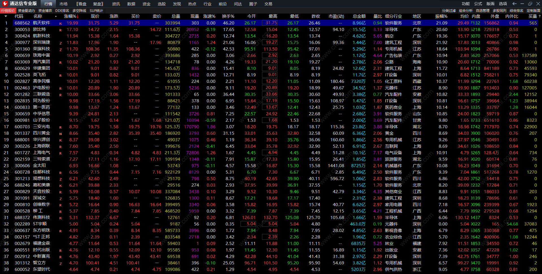
Task: Click the question mark help icon
Action: point(539,16)
